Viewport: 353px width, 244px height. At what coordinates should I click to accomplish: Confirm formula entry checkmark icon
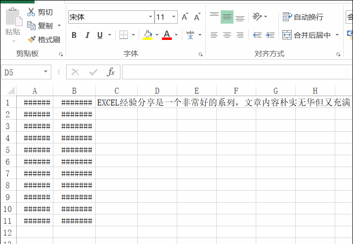93,72
